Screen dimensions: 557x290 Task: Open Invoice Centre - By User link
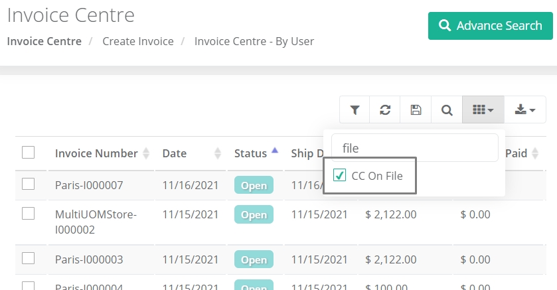[254, 41]
